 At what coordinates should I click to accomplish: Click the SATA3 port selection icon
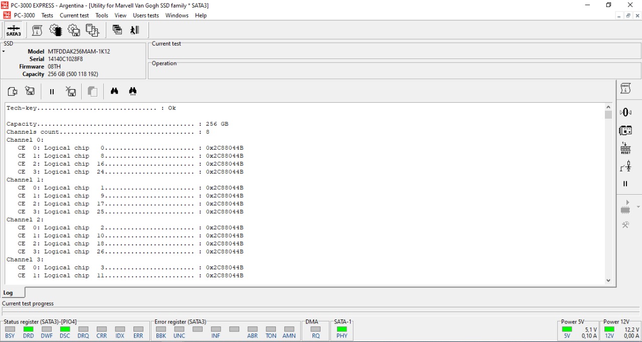[x=14, y=30]
